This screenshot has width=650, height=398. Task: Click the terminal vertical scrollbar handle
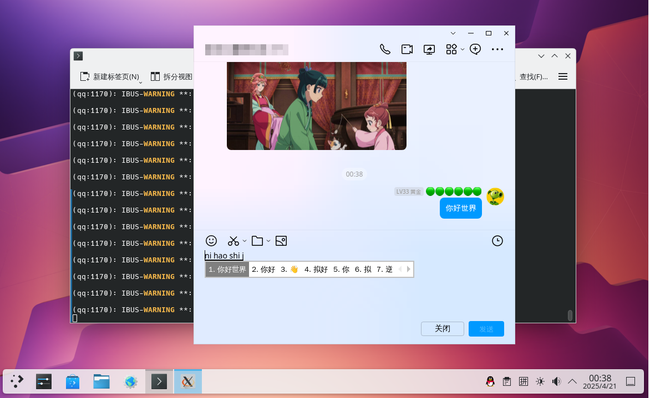570,316
